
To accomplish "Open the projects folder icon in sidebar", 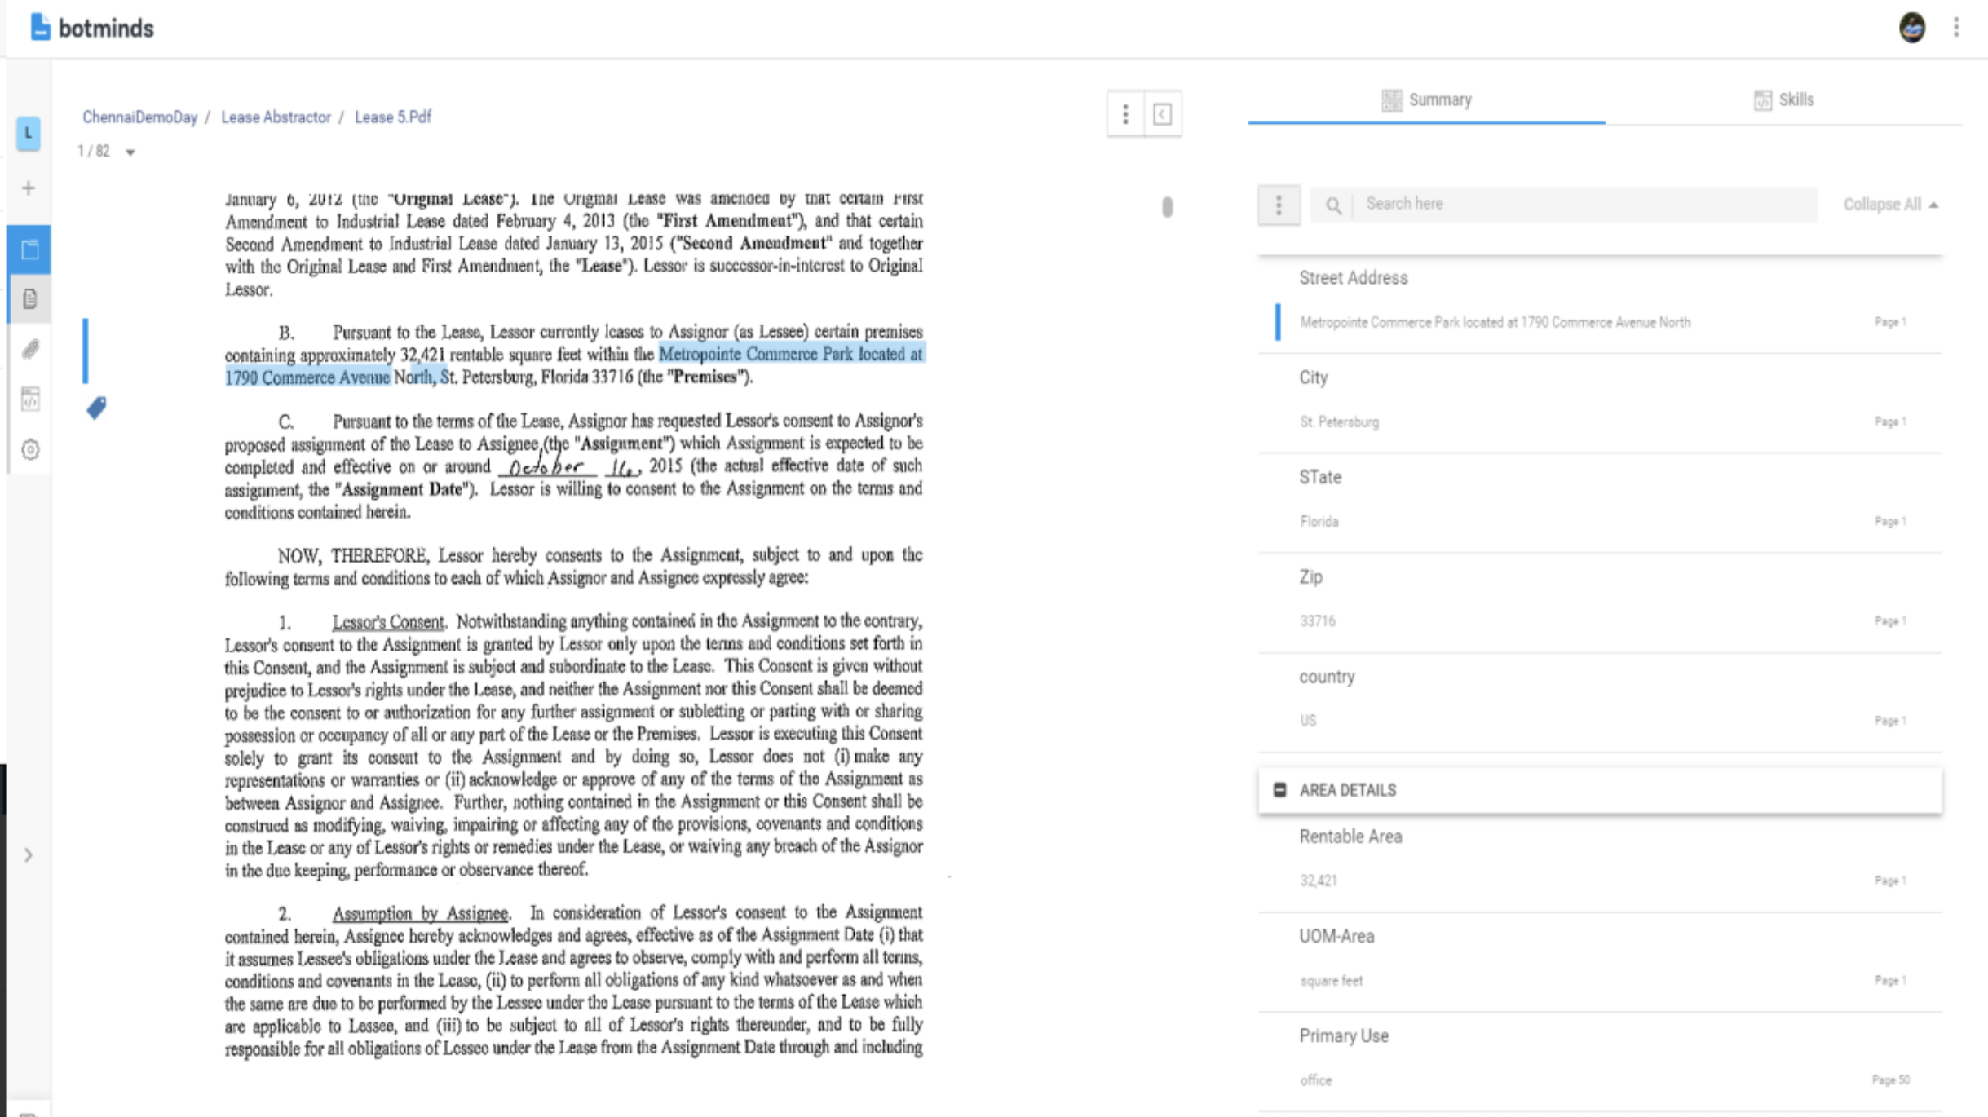I will tap(29, 249).
